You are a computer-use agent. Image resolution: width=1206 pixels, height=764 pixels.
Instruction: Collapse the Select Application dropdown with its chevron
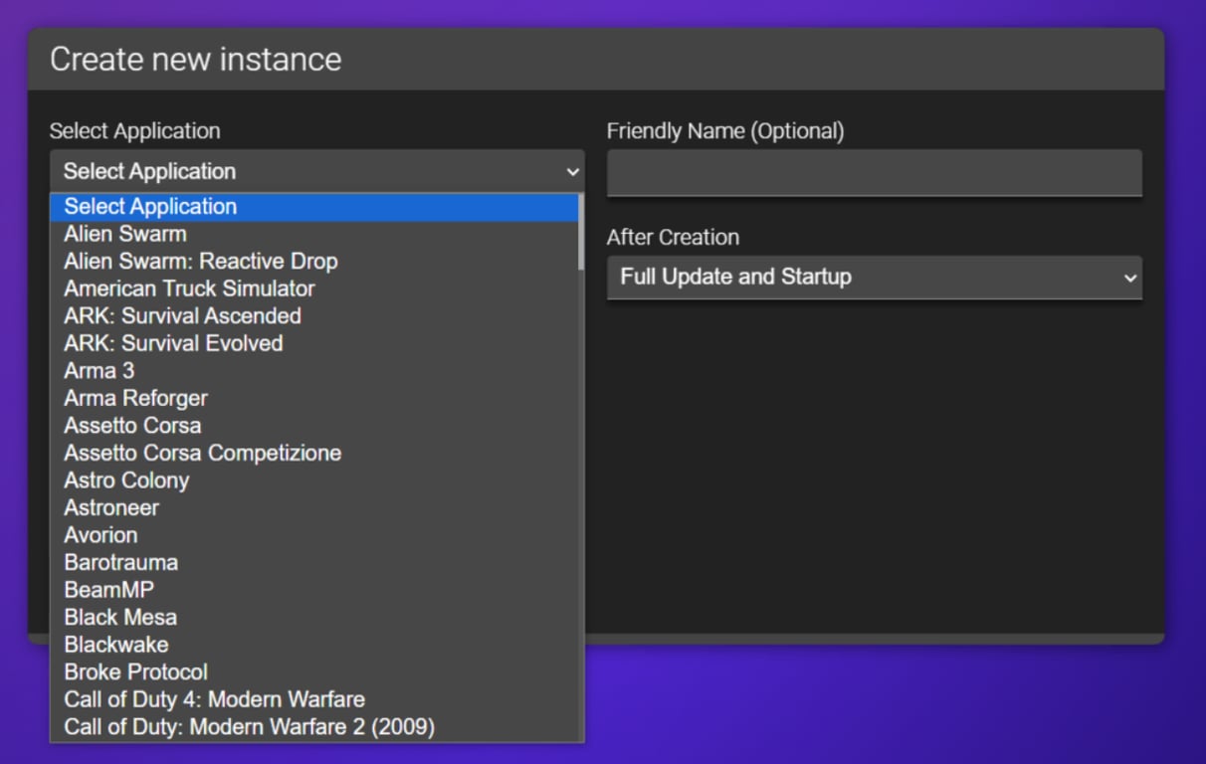point(573,171)
